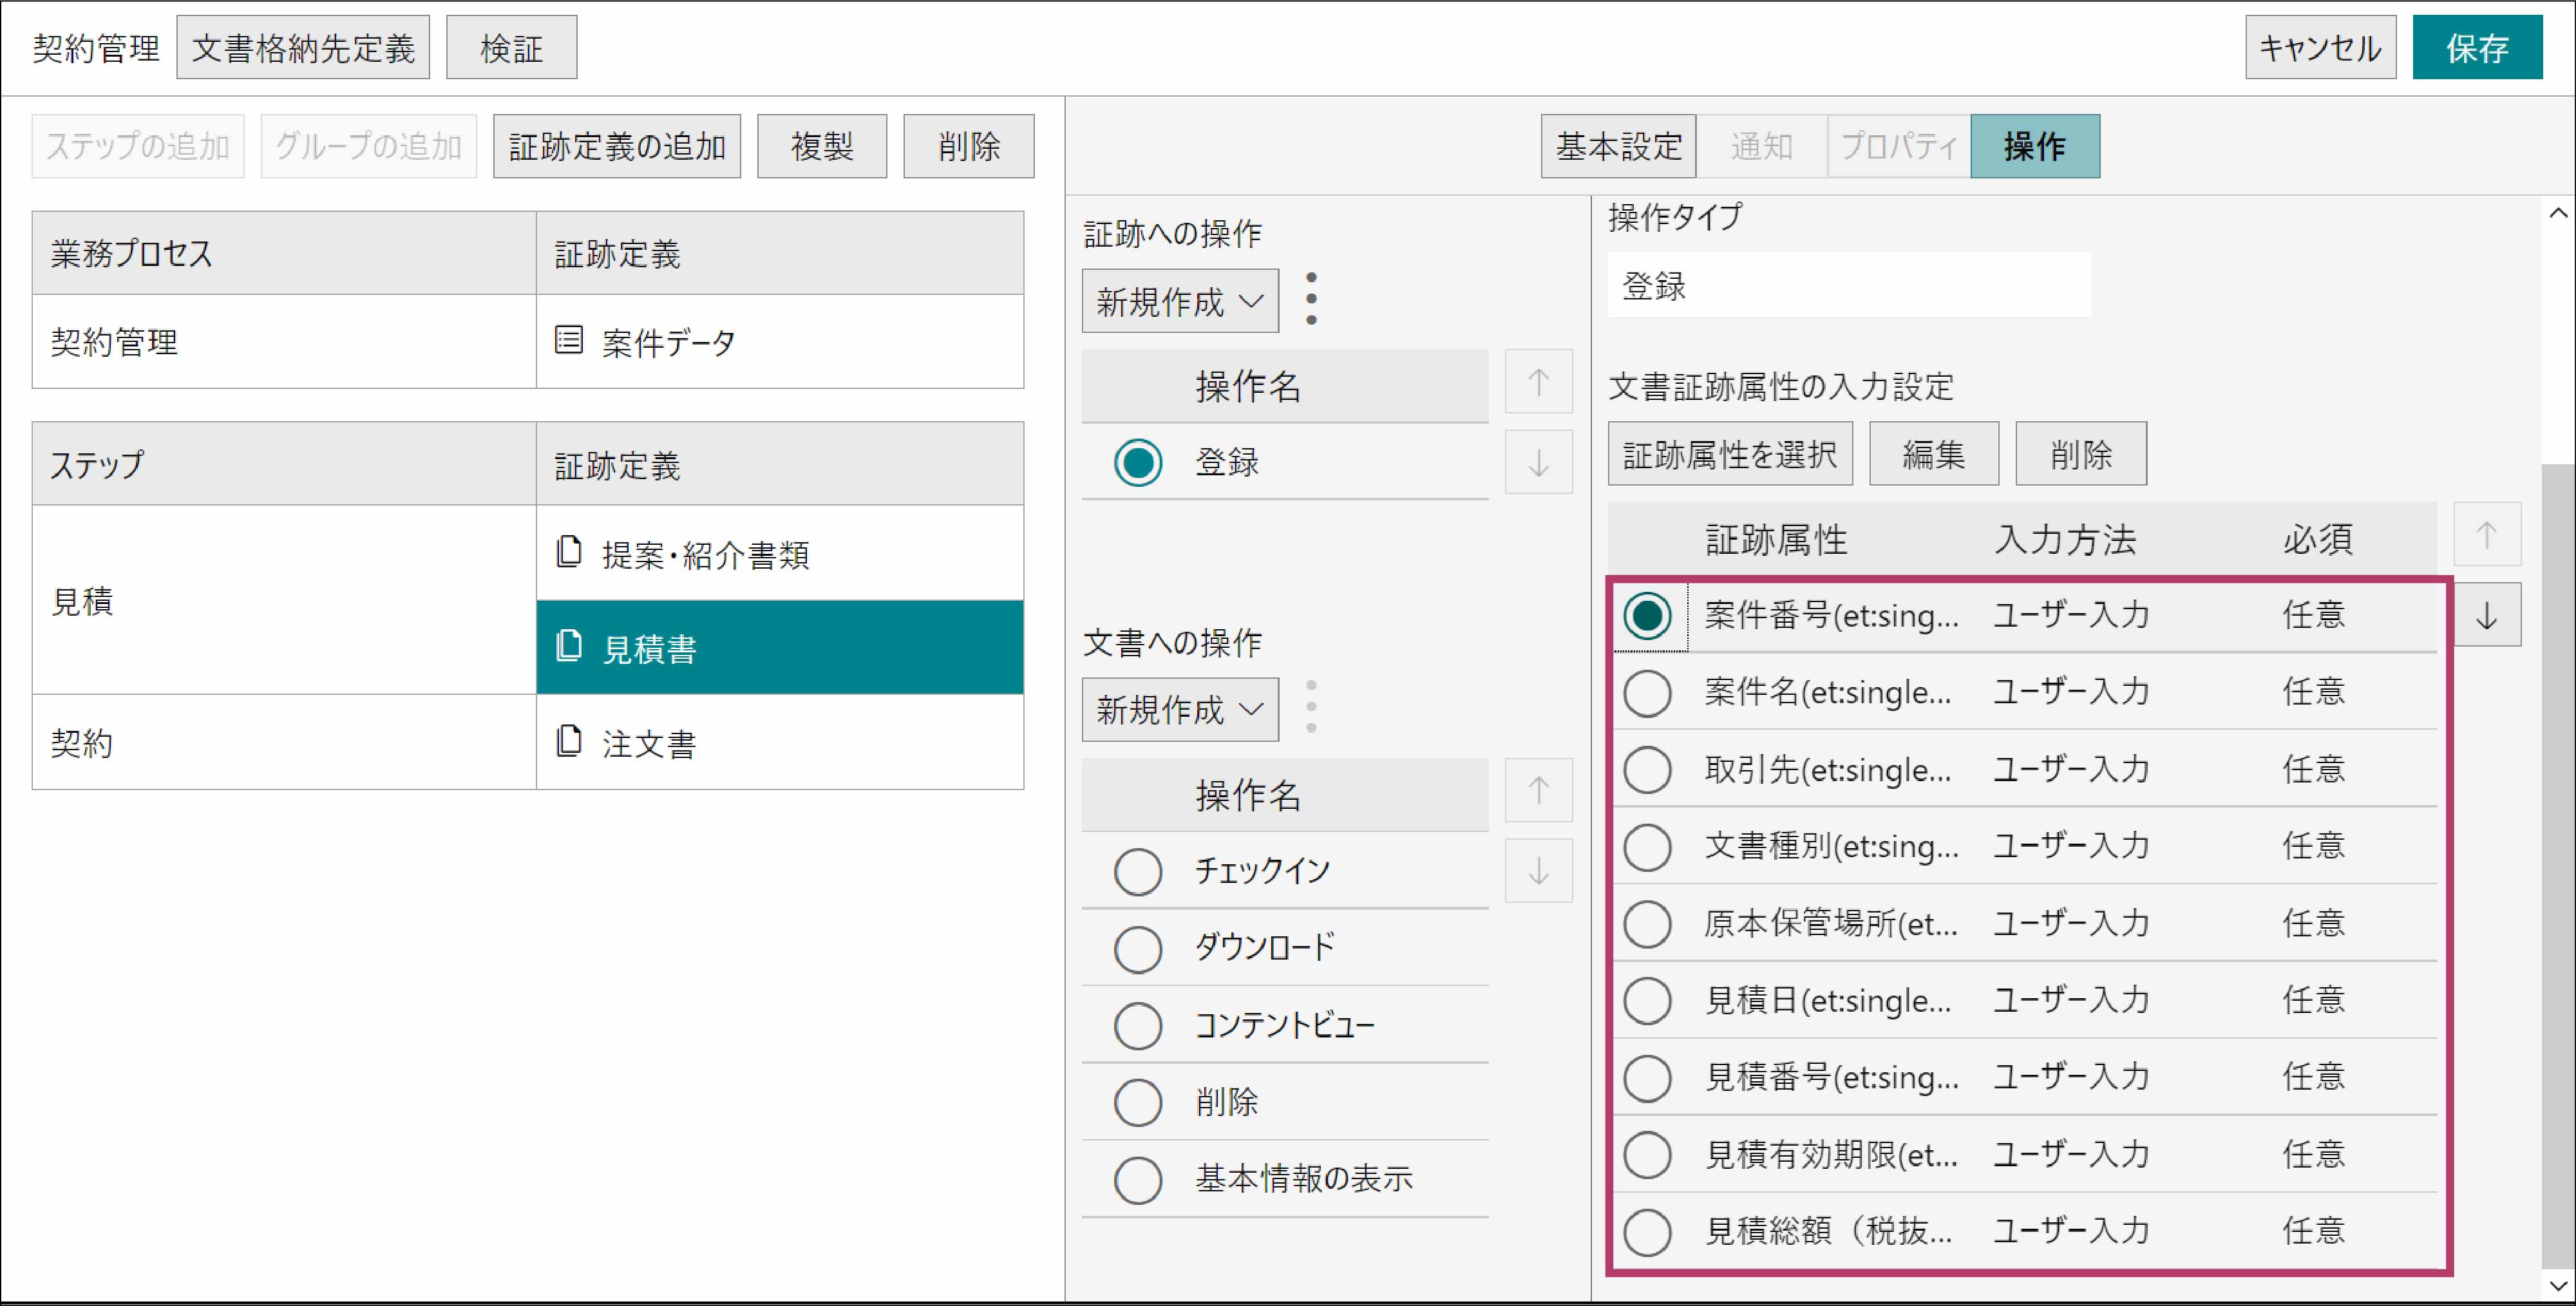Image resolution: width=2576 pixels, height=1306 pixels.
Task: Click the 見積書 document icon
Action: 569,645
